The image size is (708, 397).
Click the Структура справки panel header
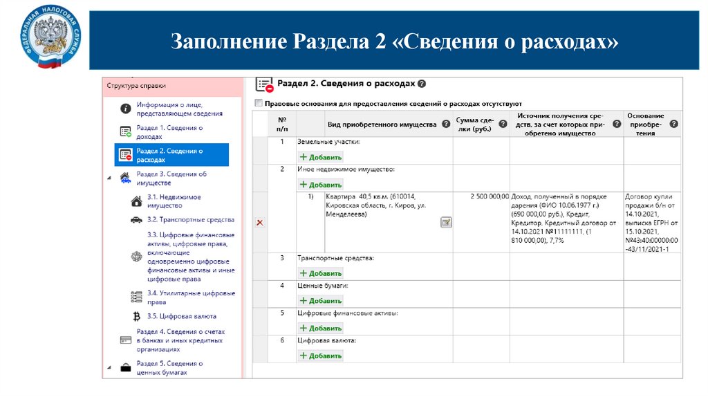coord(136,85)
